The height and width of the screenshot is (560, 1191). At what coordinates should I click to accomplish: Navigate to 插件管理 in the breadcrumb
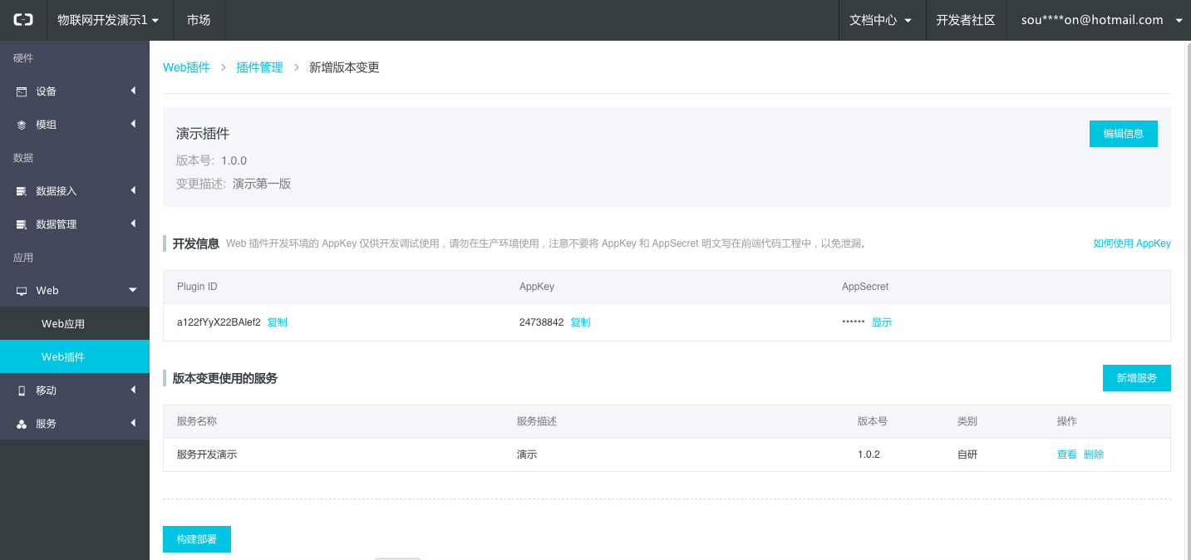(x=259, y=67)
